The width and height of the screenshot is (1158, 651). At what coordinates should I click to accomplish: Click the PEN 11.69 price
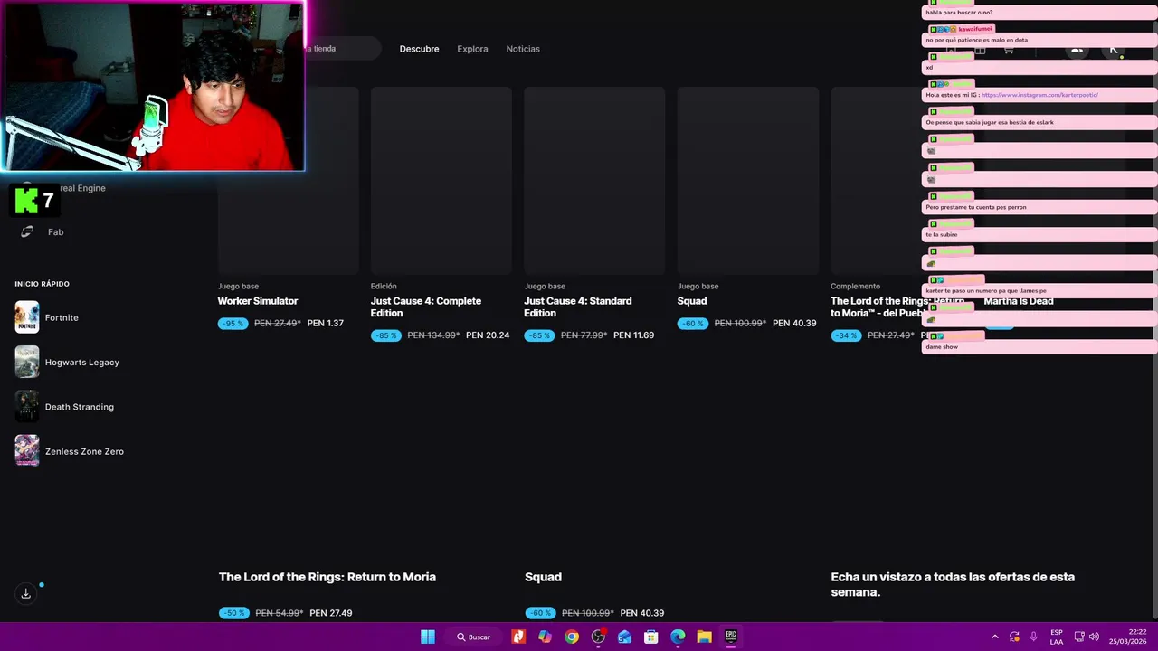tap(633, 335)
